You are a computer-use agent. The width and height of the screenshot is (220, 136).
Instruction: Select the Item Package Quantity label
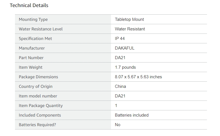pyautogui.click(x=41, y=106)
